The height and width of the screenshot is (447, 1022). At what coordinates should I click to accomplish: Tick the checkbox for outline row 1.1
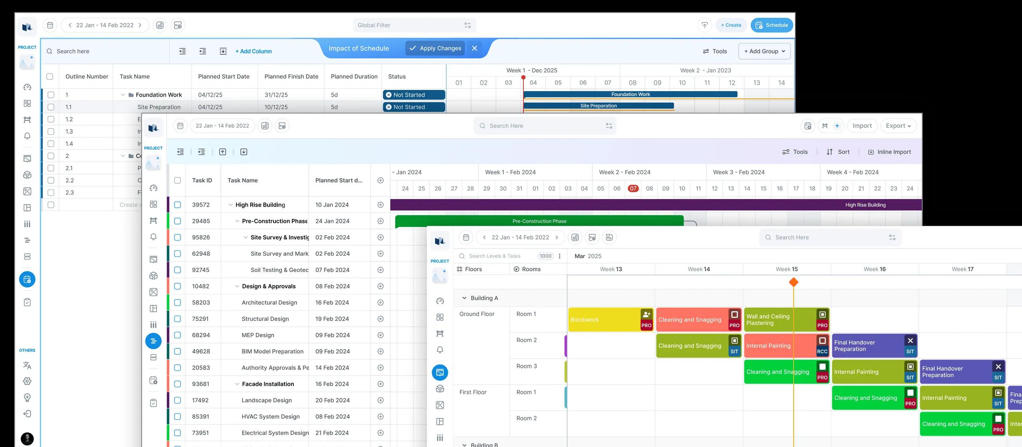(51, 107)
